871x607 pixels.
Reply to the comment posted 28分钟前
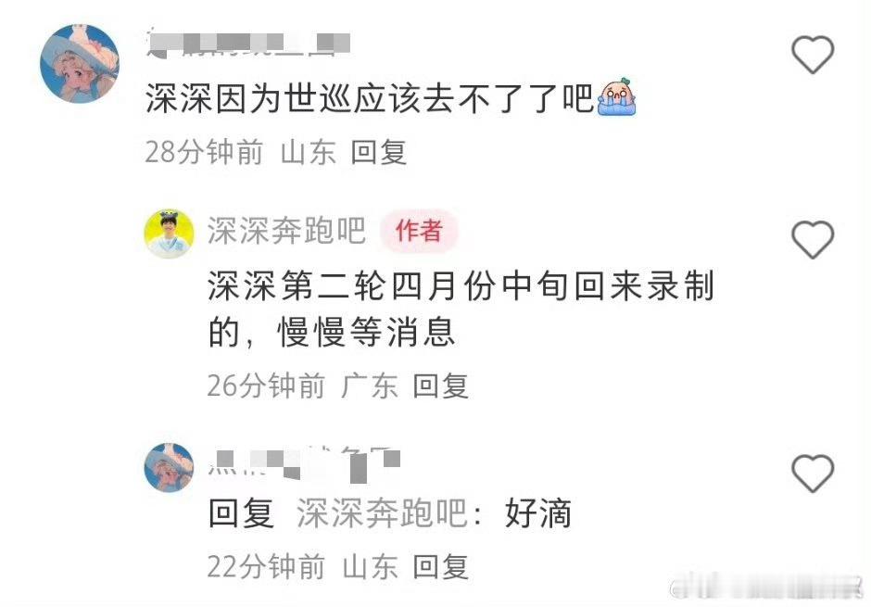[x=379, y=152]
